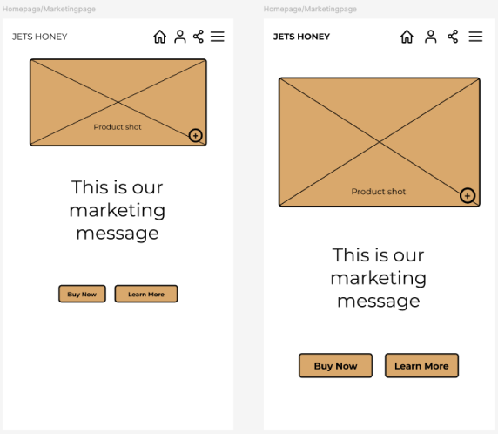Select marketing message text in right mockup

378,278
